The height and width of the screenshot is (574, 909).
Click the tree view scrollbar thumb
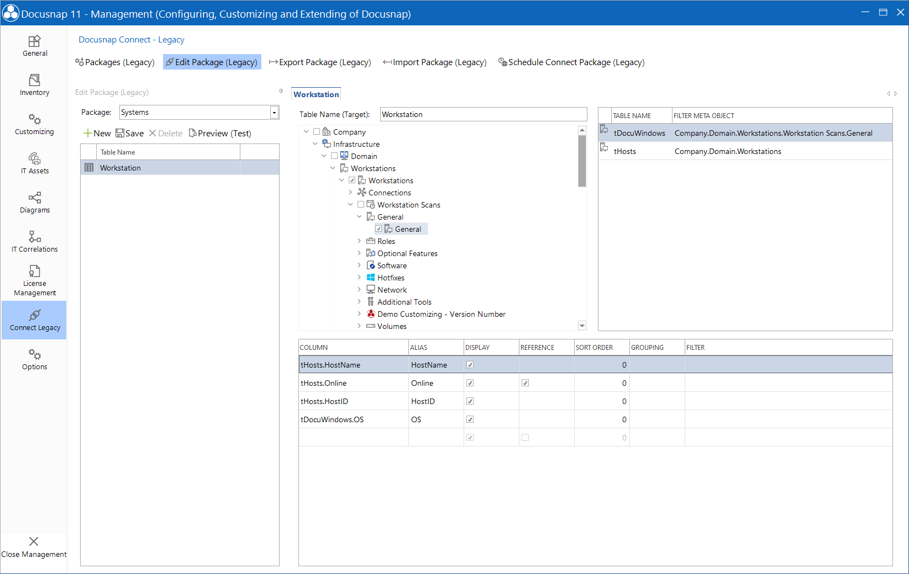(x=582, y=161)
